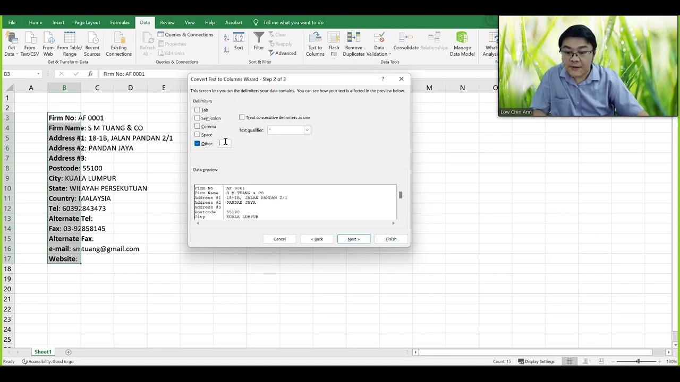Check the Comma delimiter box

[197, 126]
